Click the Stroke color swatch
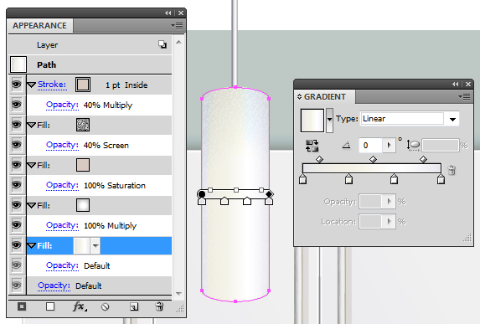 [x=83, y=85]
